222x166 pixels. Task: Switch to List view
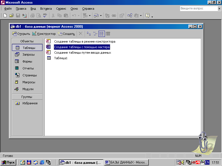102,33
